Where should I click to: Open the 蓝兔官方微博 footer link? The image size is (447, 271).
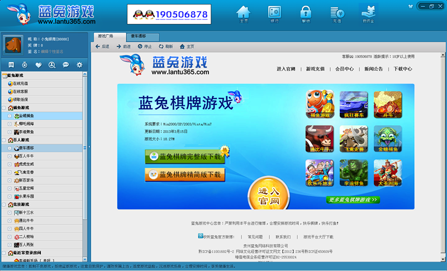click(216, 236)
